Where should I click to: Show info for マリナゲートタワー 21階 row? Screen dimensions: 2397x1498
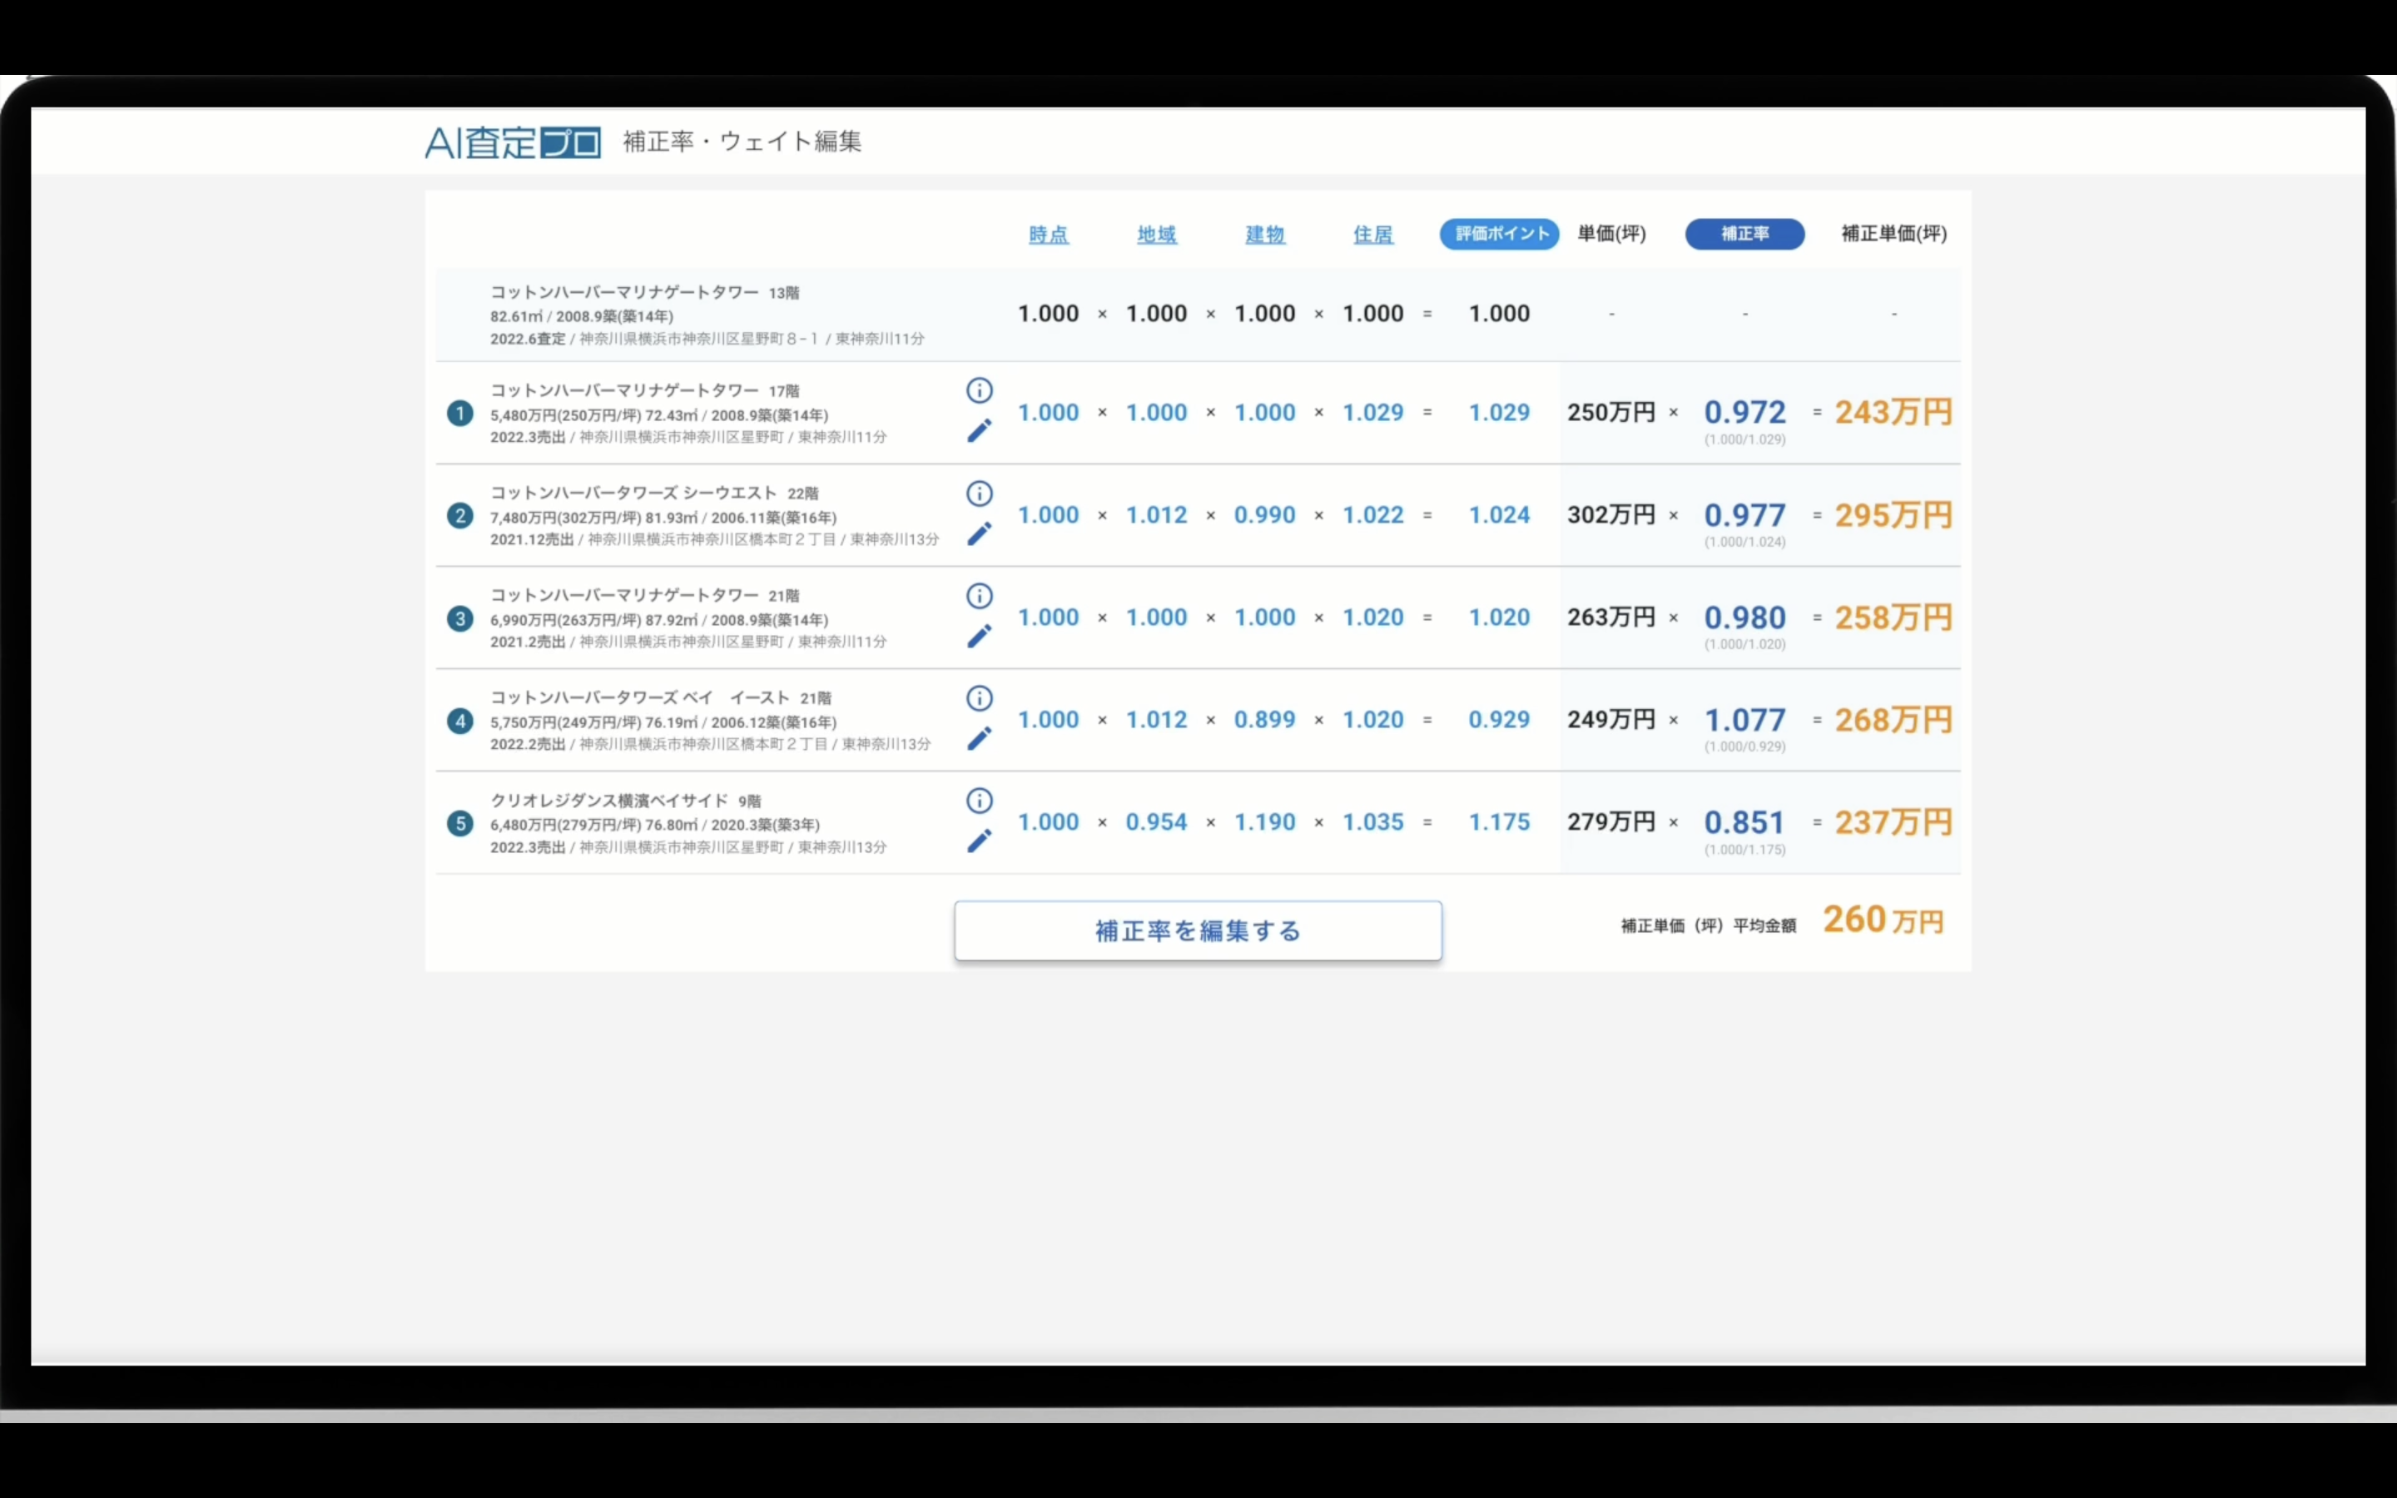tap(979, 595)
